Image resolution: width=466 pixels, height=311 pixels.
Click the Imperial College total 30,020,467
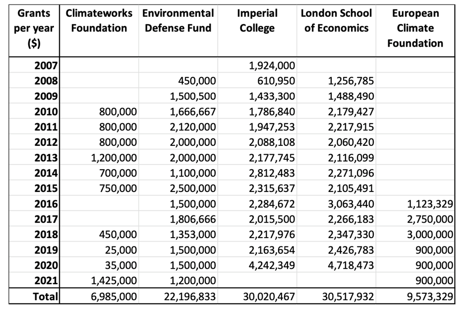coord(270,297)
